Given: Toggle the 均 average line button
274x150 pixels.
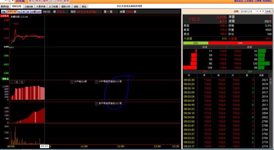Looking at the screenshot, I should [x=15, y=12].
